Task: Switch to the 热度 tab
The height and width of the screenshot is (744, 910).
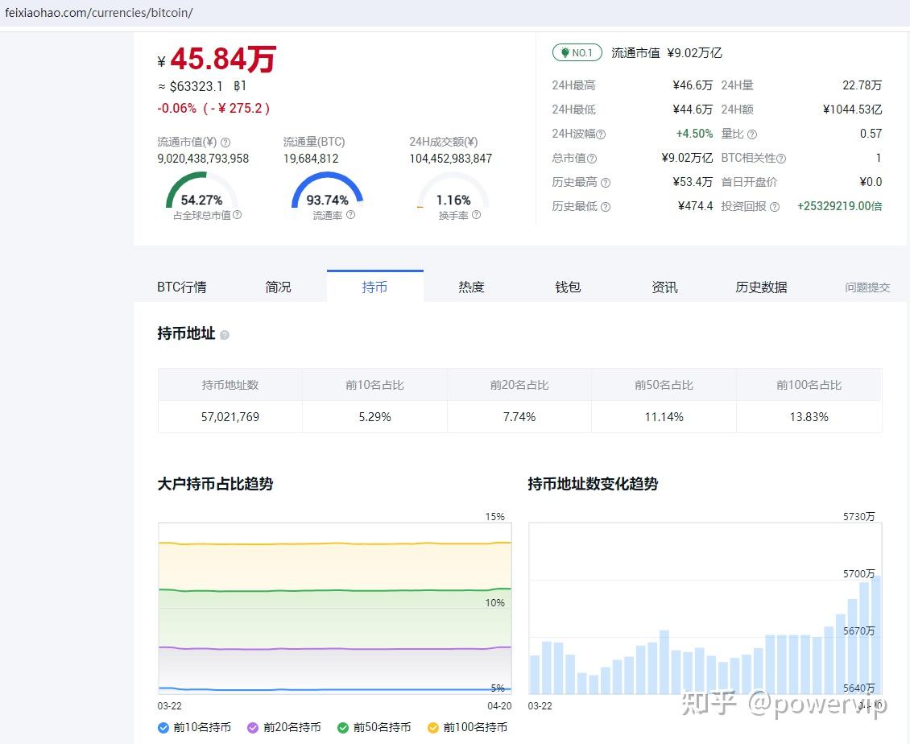Action: (471, 287)
